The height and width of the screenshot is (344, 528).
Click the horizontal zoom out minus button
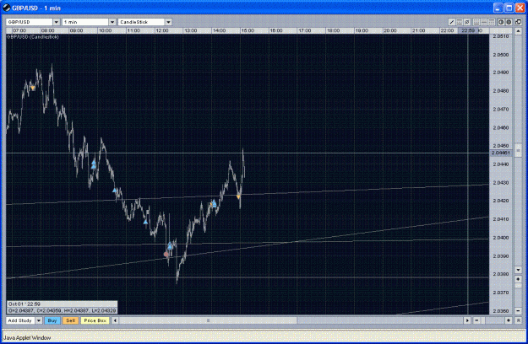pos(476,320)
